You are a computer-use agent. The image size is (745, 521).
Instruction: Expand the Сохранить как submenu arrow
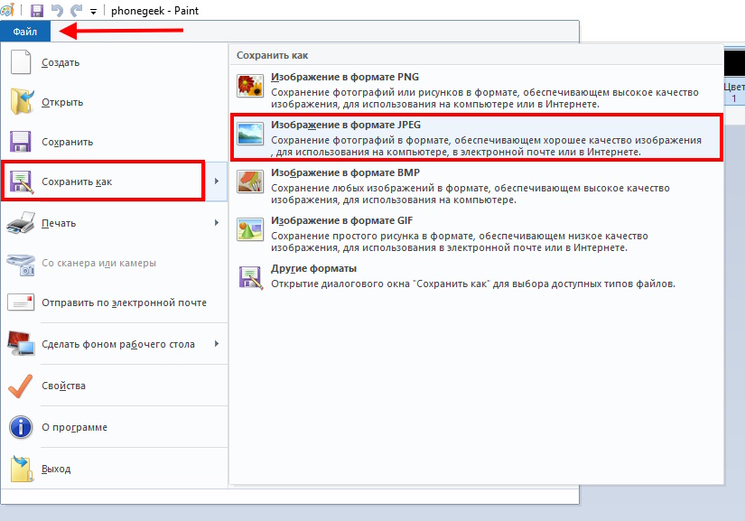pos(217,181)
